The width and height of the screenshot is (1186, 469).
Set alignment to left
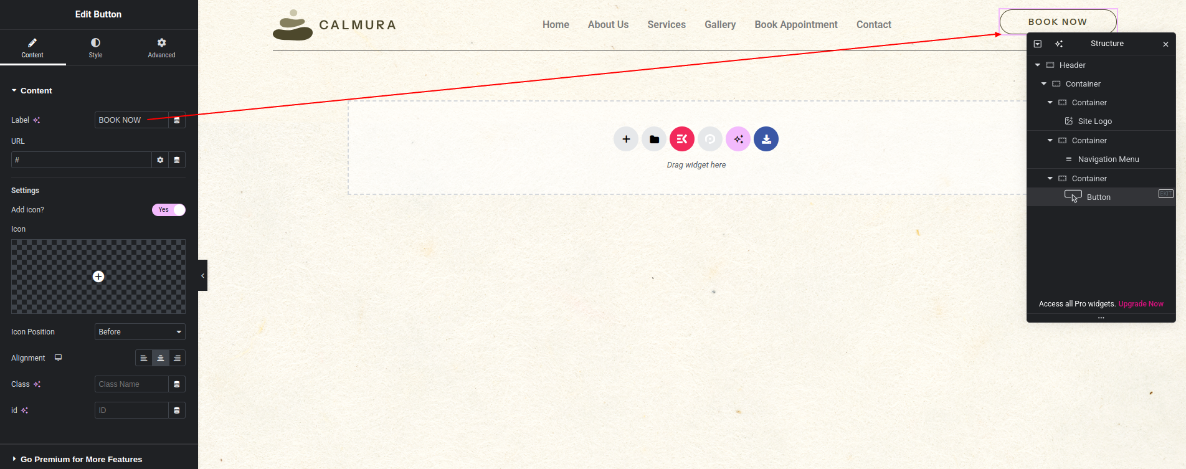click(144, 358)
